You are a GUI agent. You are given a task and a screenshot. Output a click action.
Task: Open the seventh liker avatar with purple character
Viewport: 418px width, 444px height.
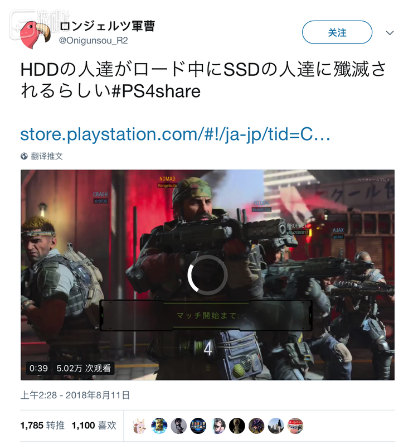click(x=256, y=426)
